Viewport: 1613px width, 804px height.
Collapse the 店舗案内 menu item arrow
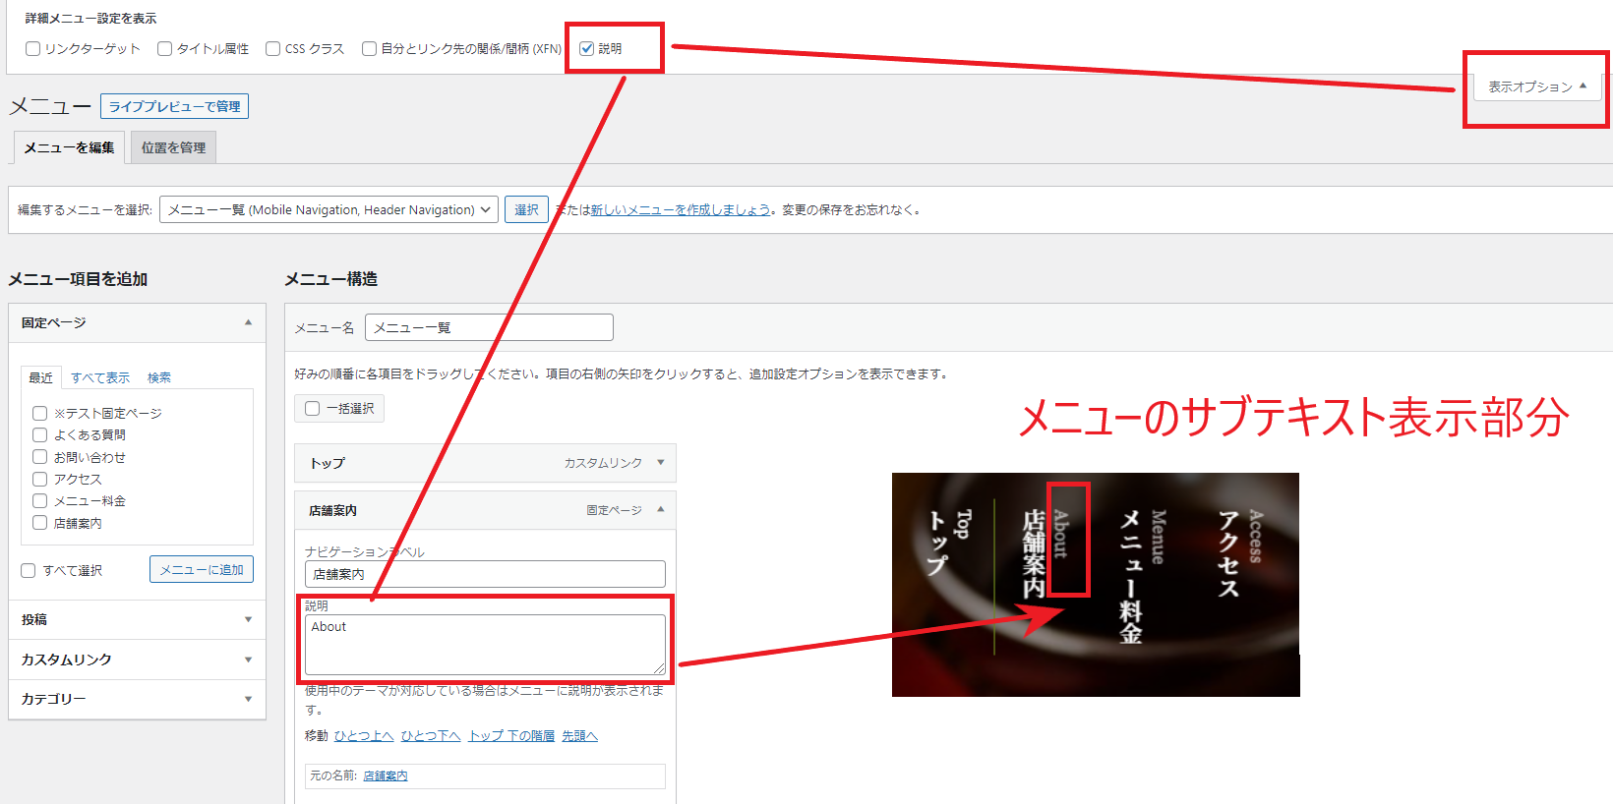coord(660,510)
